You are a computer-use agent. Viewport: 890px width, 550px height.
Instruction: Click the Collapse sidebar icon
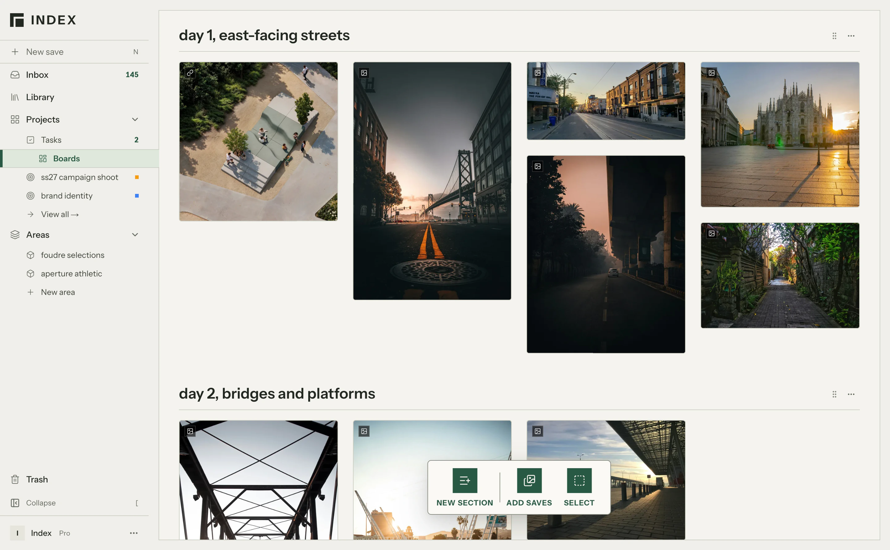click(15, 503)
